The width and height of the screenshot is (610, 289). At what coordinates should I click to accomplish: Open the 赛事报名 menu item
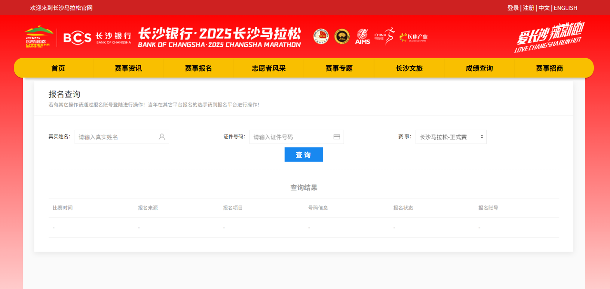pyautogui.click(x=198, y=68)
